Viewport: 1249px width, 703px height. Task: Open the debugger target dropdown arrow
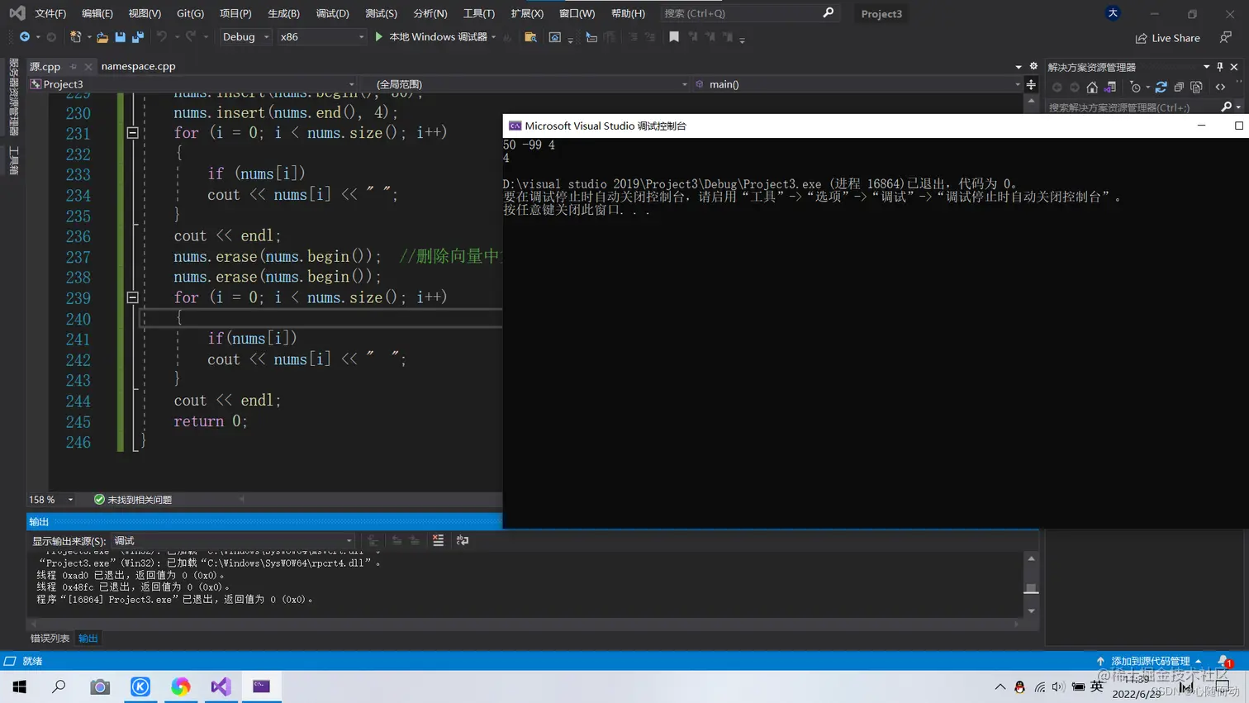494,37
